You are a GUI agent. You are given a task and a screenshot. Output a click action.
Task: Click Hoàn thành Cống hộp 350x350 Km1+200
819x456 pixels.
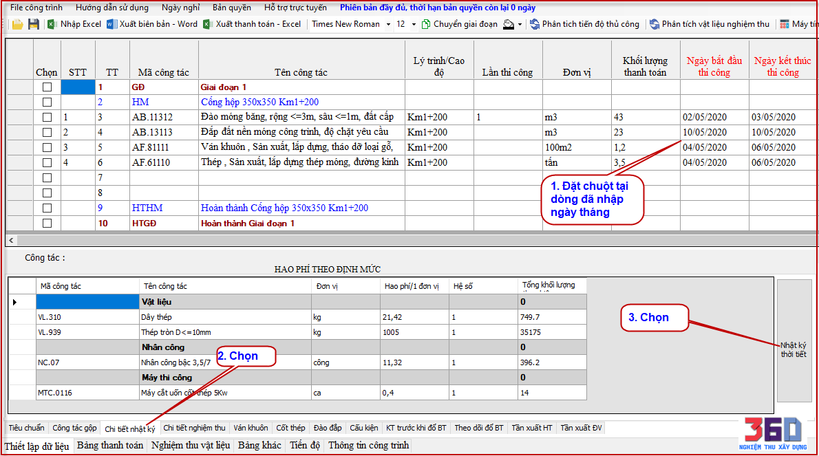coord(284,208)
